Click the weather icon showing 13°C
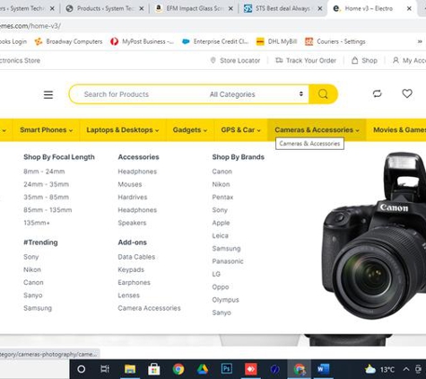The width and height of the screenshot is (426, 379). pyautogui.click(x=370, y=369)
